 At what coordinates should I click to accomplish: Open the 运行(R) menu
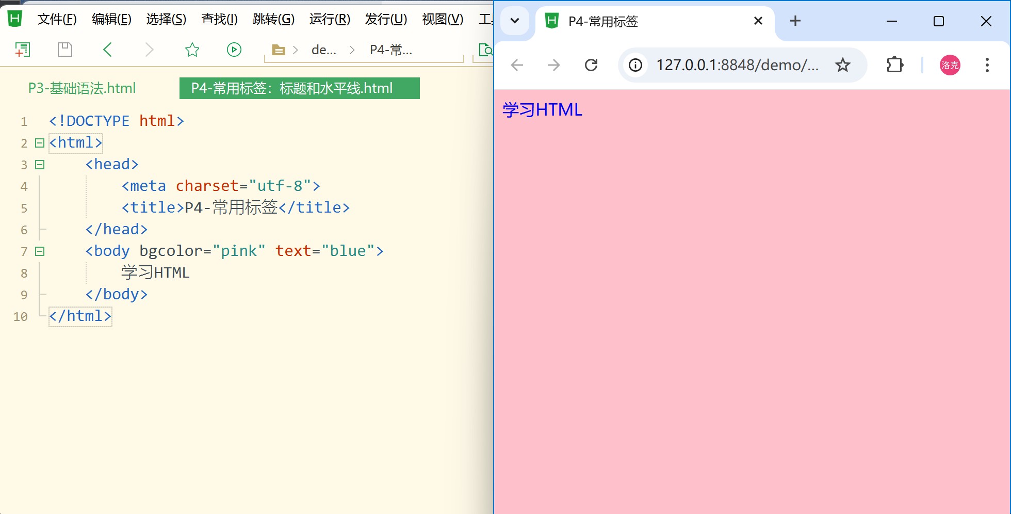pyautogui.click(x=330, y=19)
